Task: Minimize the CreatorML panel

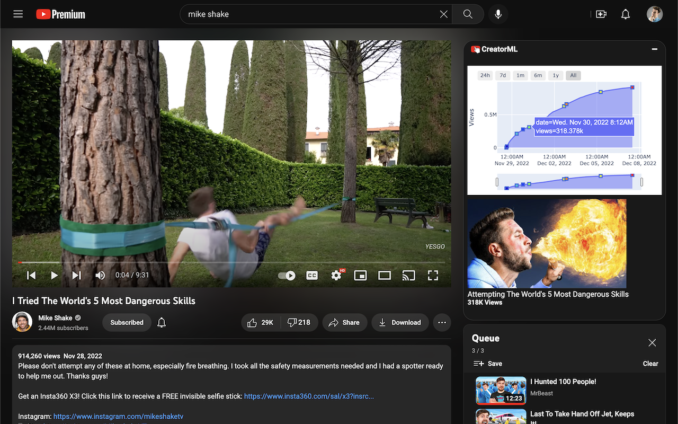Action: tap(655, 49)
